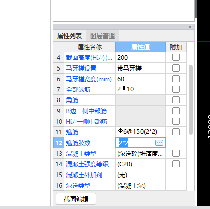210x209 pixels.
Task: Tick the 附加 checkbox for 混凝土类型 row
Action: 176,153
